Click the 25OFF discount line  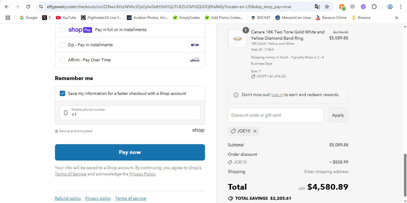[269, 76]
